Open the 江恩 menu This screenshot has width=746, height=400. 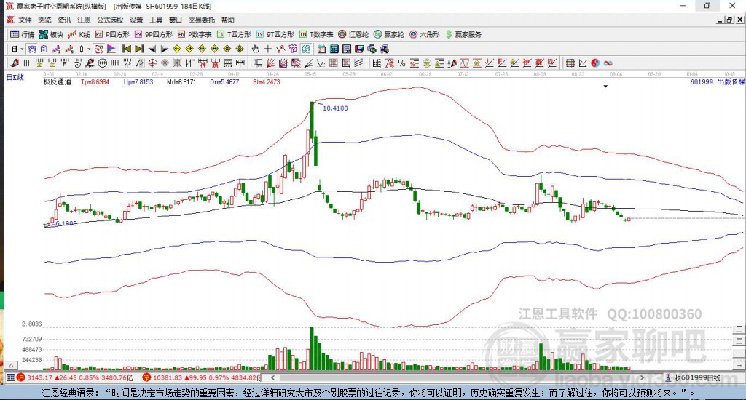coord(84,20)
